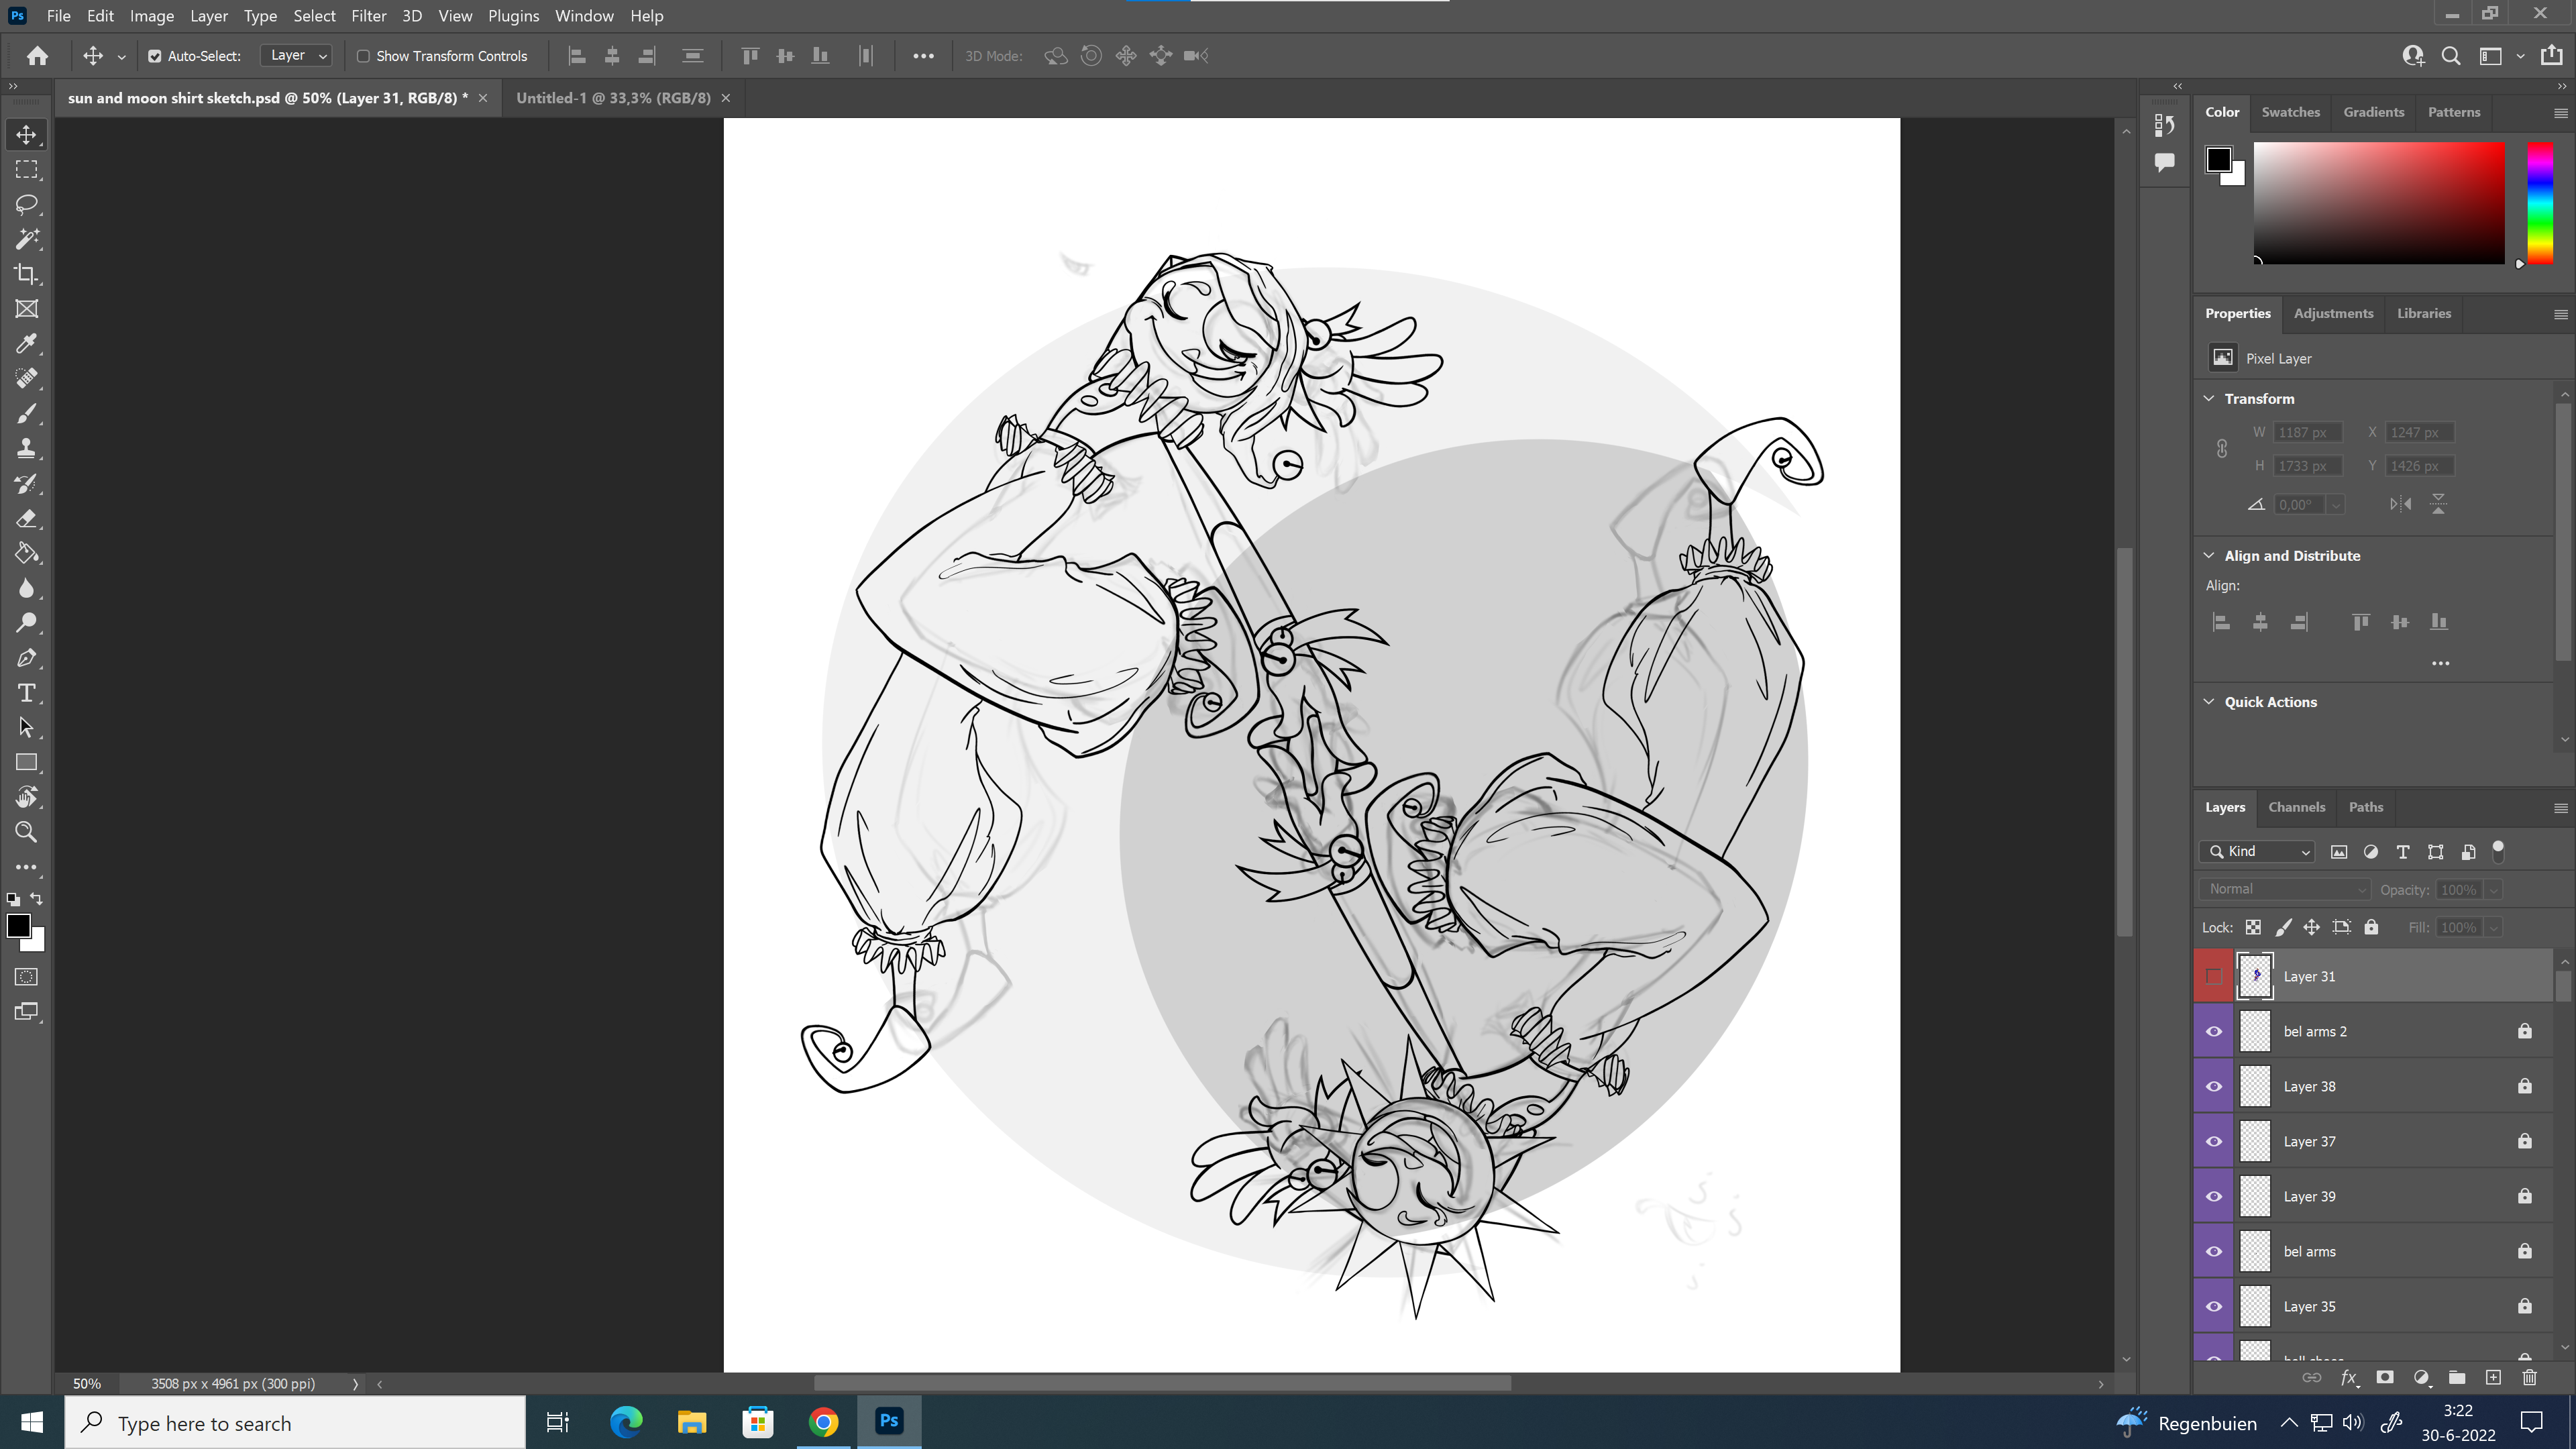This screenshot has height=1449, width=2576.
Task: Create a new layer from Layers panel
Action: coord(2493,1377)
